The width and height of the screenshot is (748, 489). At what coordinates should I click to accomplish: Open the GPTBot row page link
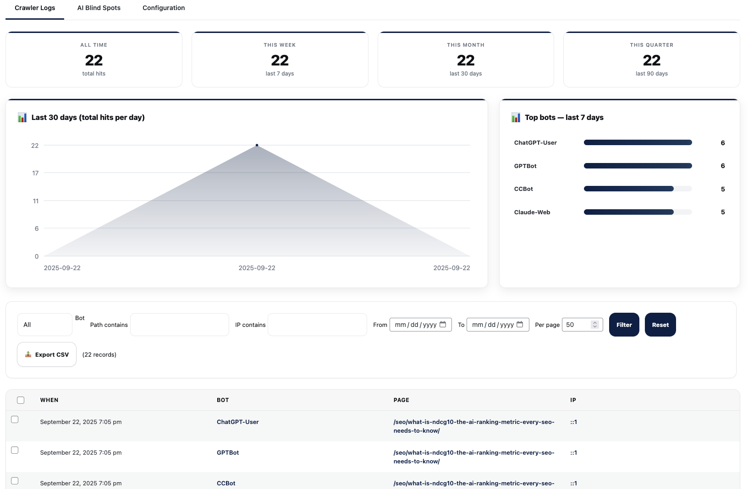473,456
